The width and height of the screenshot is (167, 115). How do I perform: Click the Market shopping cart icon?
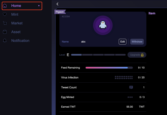[x=5, y=23]
